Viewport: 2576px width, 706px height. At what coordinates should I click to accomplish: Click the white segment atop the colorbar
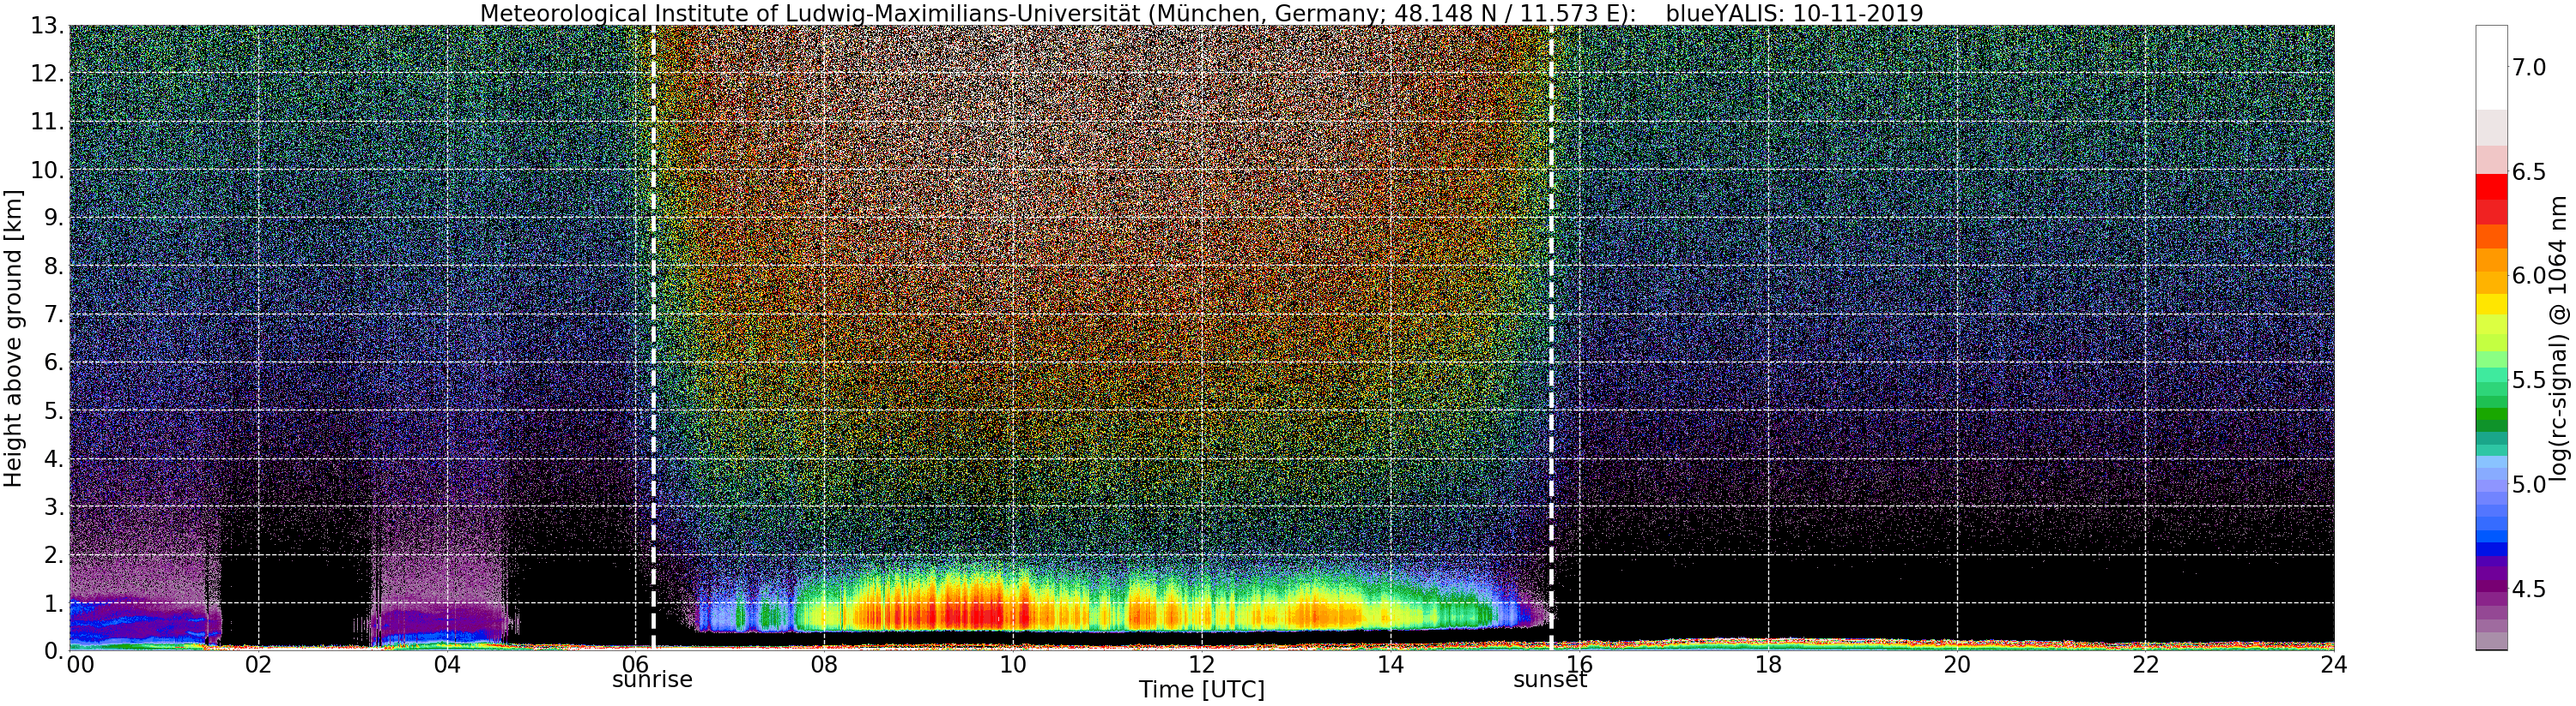click(x=2491, y=68)
